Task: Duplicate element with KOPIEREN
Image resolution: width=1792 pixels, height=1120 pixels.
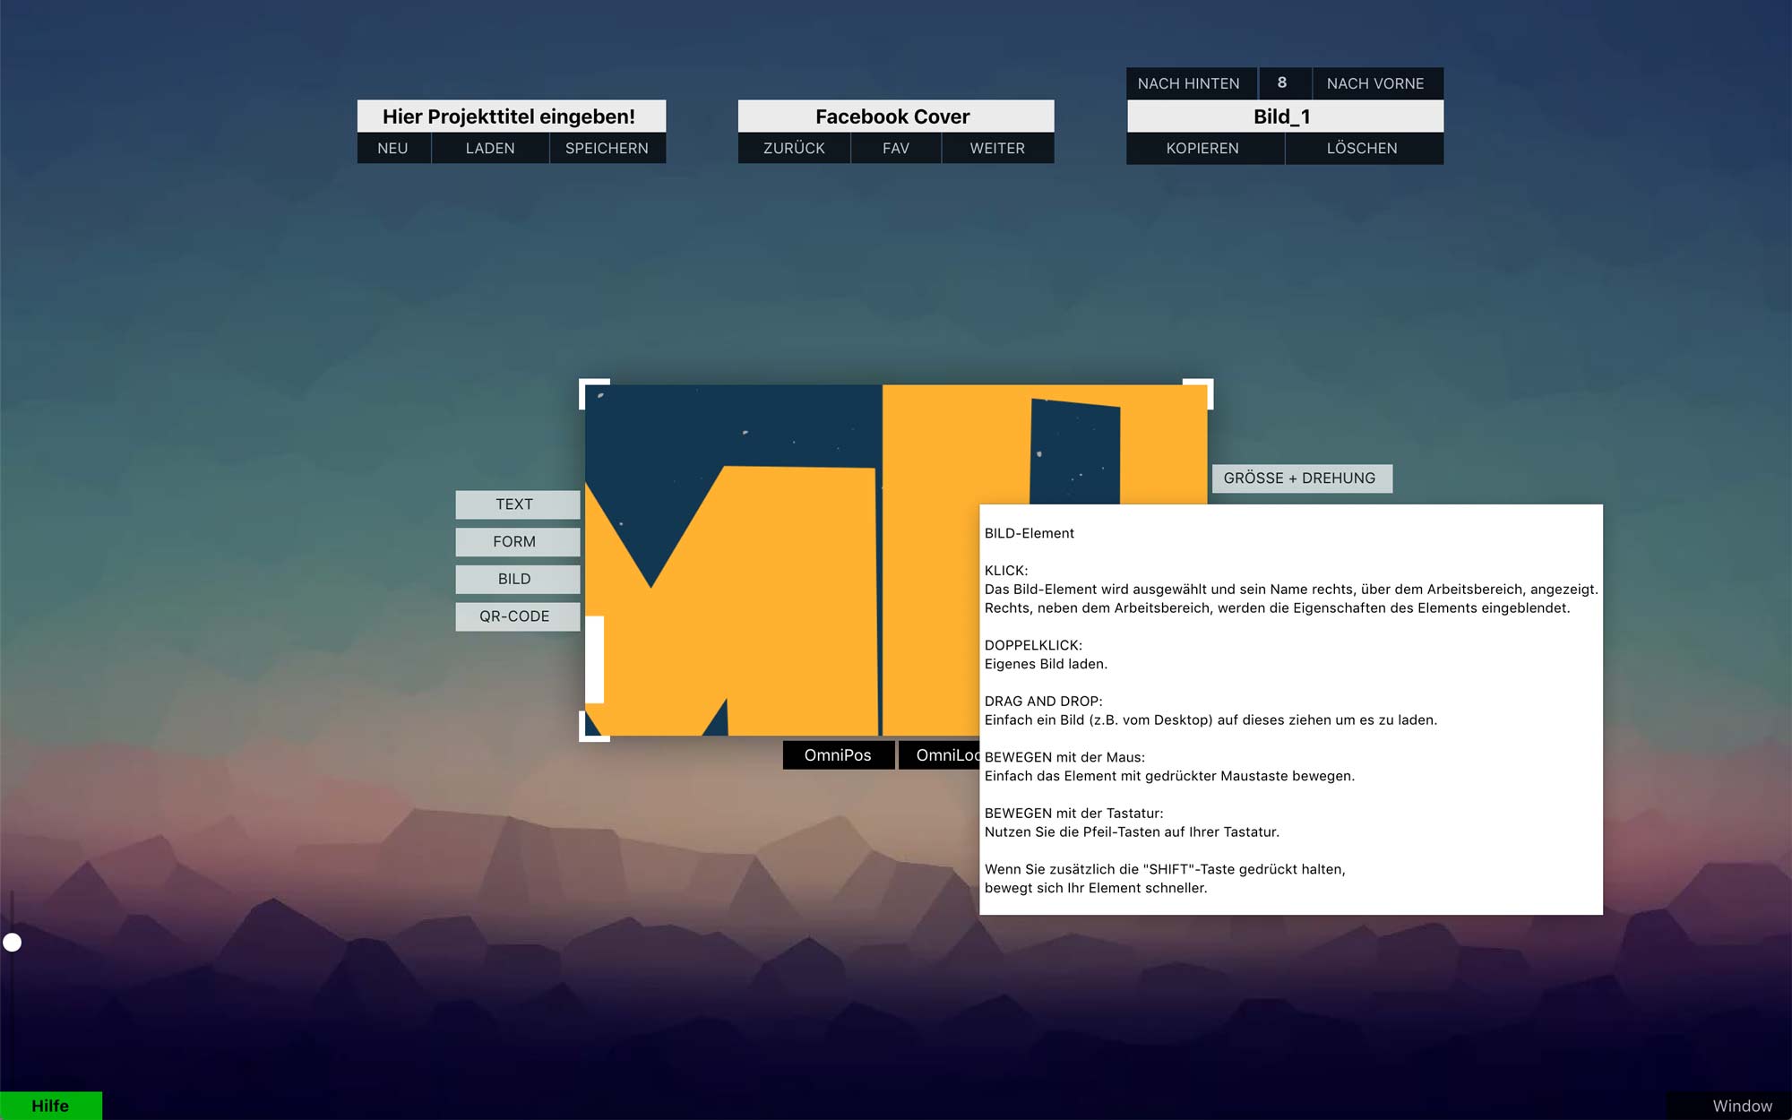Action: [1203, 148]
